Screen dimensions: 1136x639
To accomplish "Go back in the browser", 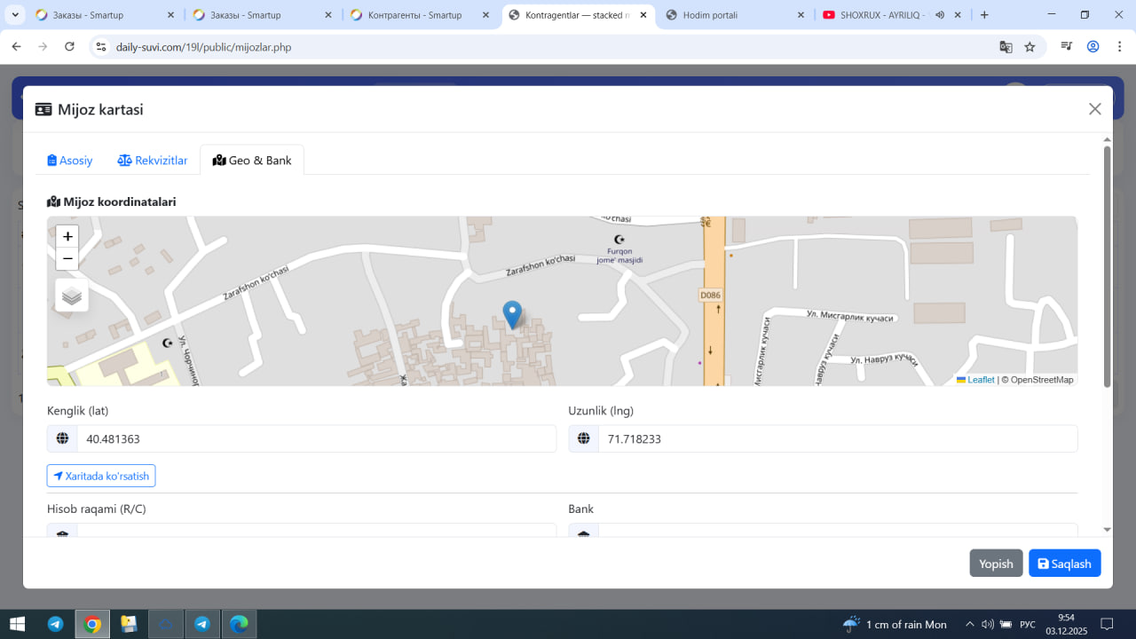I will tap(16, 46).
